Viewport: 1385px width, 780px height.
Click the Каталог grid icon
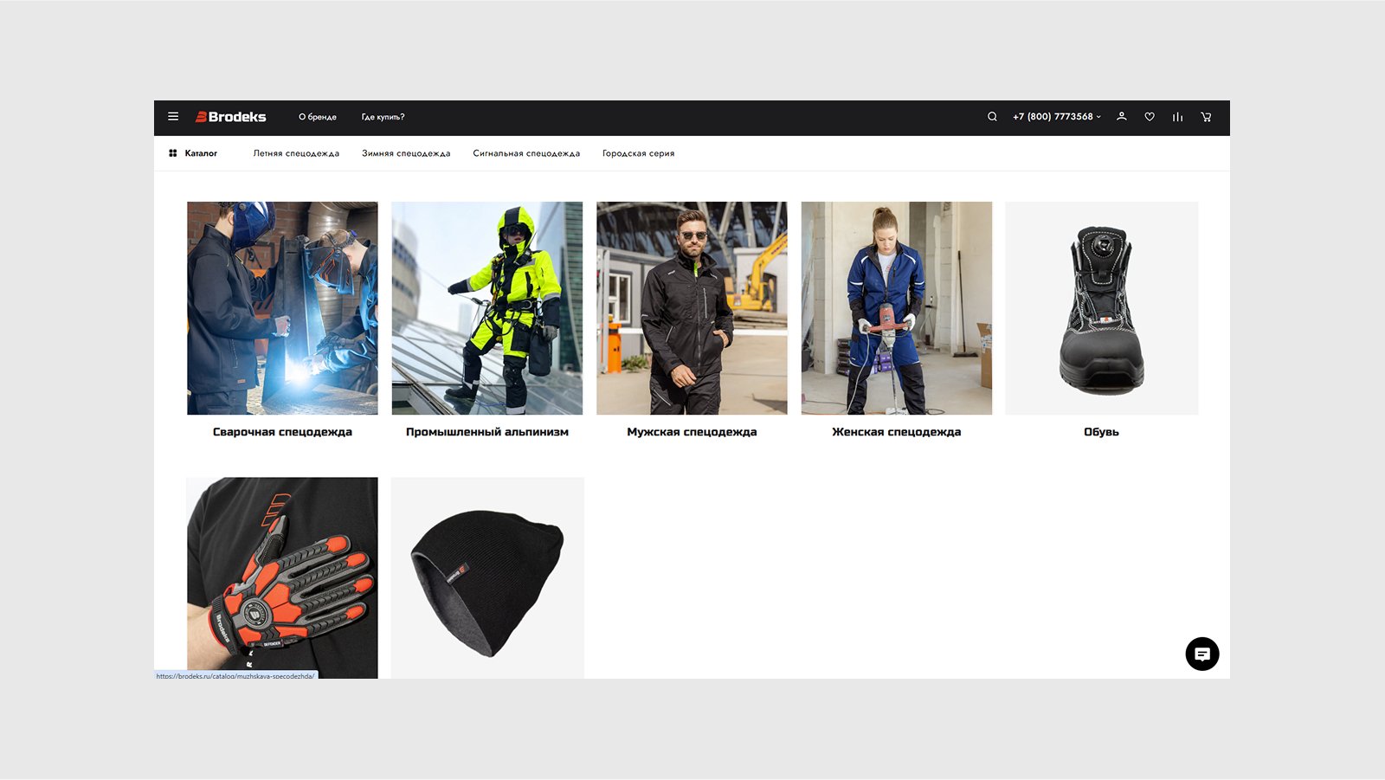(173, 153)
